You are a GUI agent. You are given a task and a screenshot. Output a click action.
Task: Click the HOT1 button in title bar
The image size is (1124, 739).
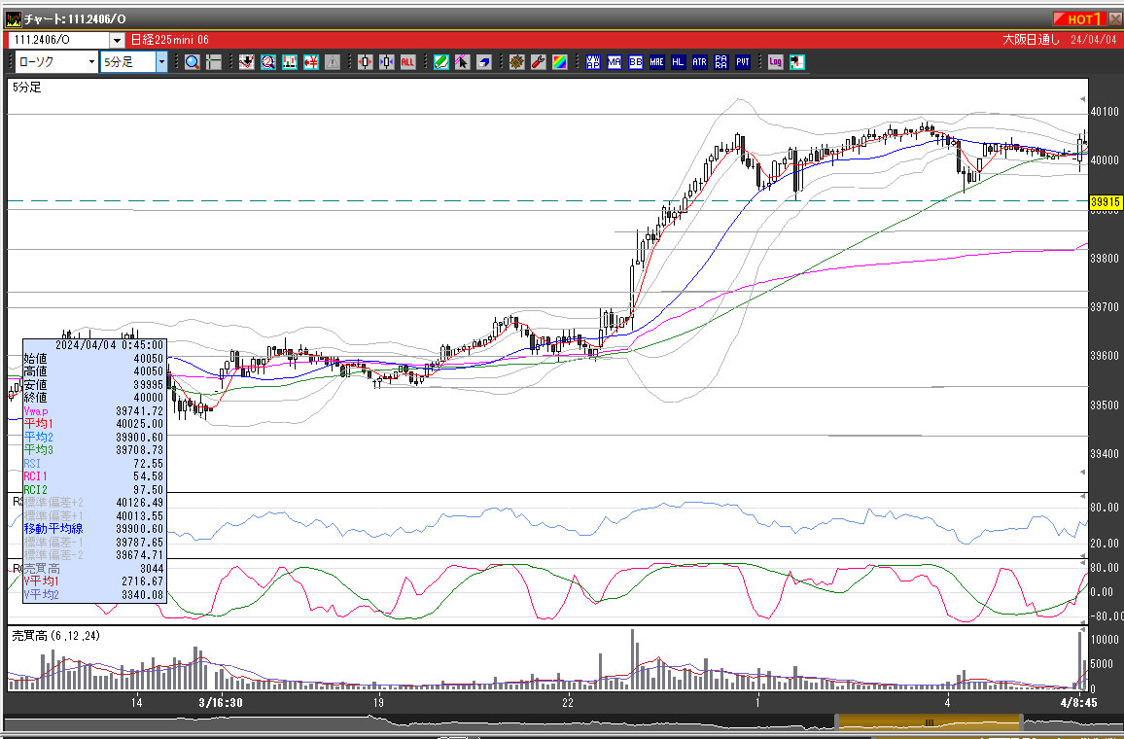(x=1078, y=18)
